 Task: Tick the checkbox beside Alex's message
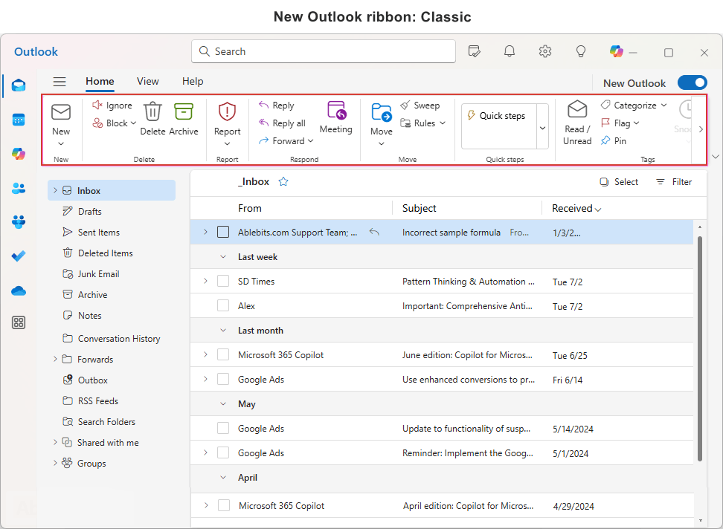coord(223,305)
